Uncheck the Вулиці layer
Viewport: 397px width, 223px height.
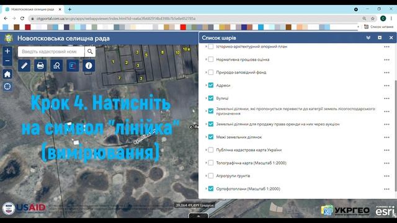point(211,98)
